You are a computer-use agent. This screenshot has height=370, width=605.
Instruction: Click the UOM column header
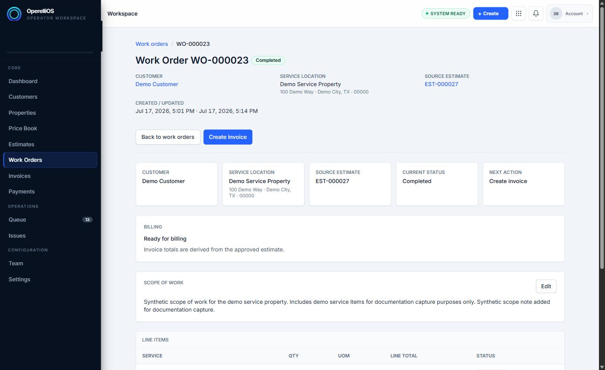pos(344,356)
